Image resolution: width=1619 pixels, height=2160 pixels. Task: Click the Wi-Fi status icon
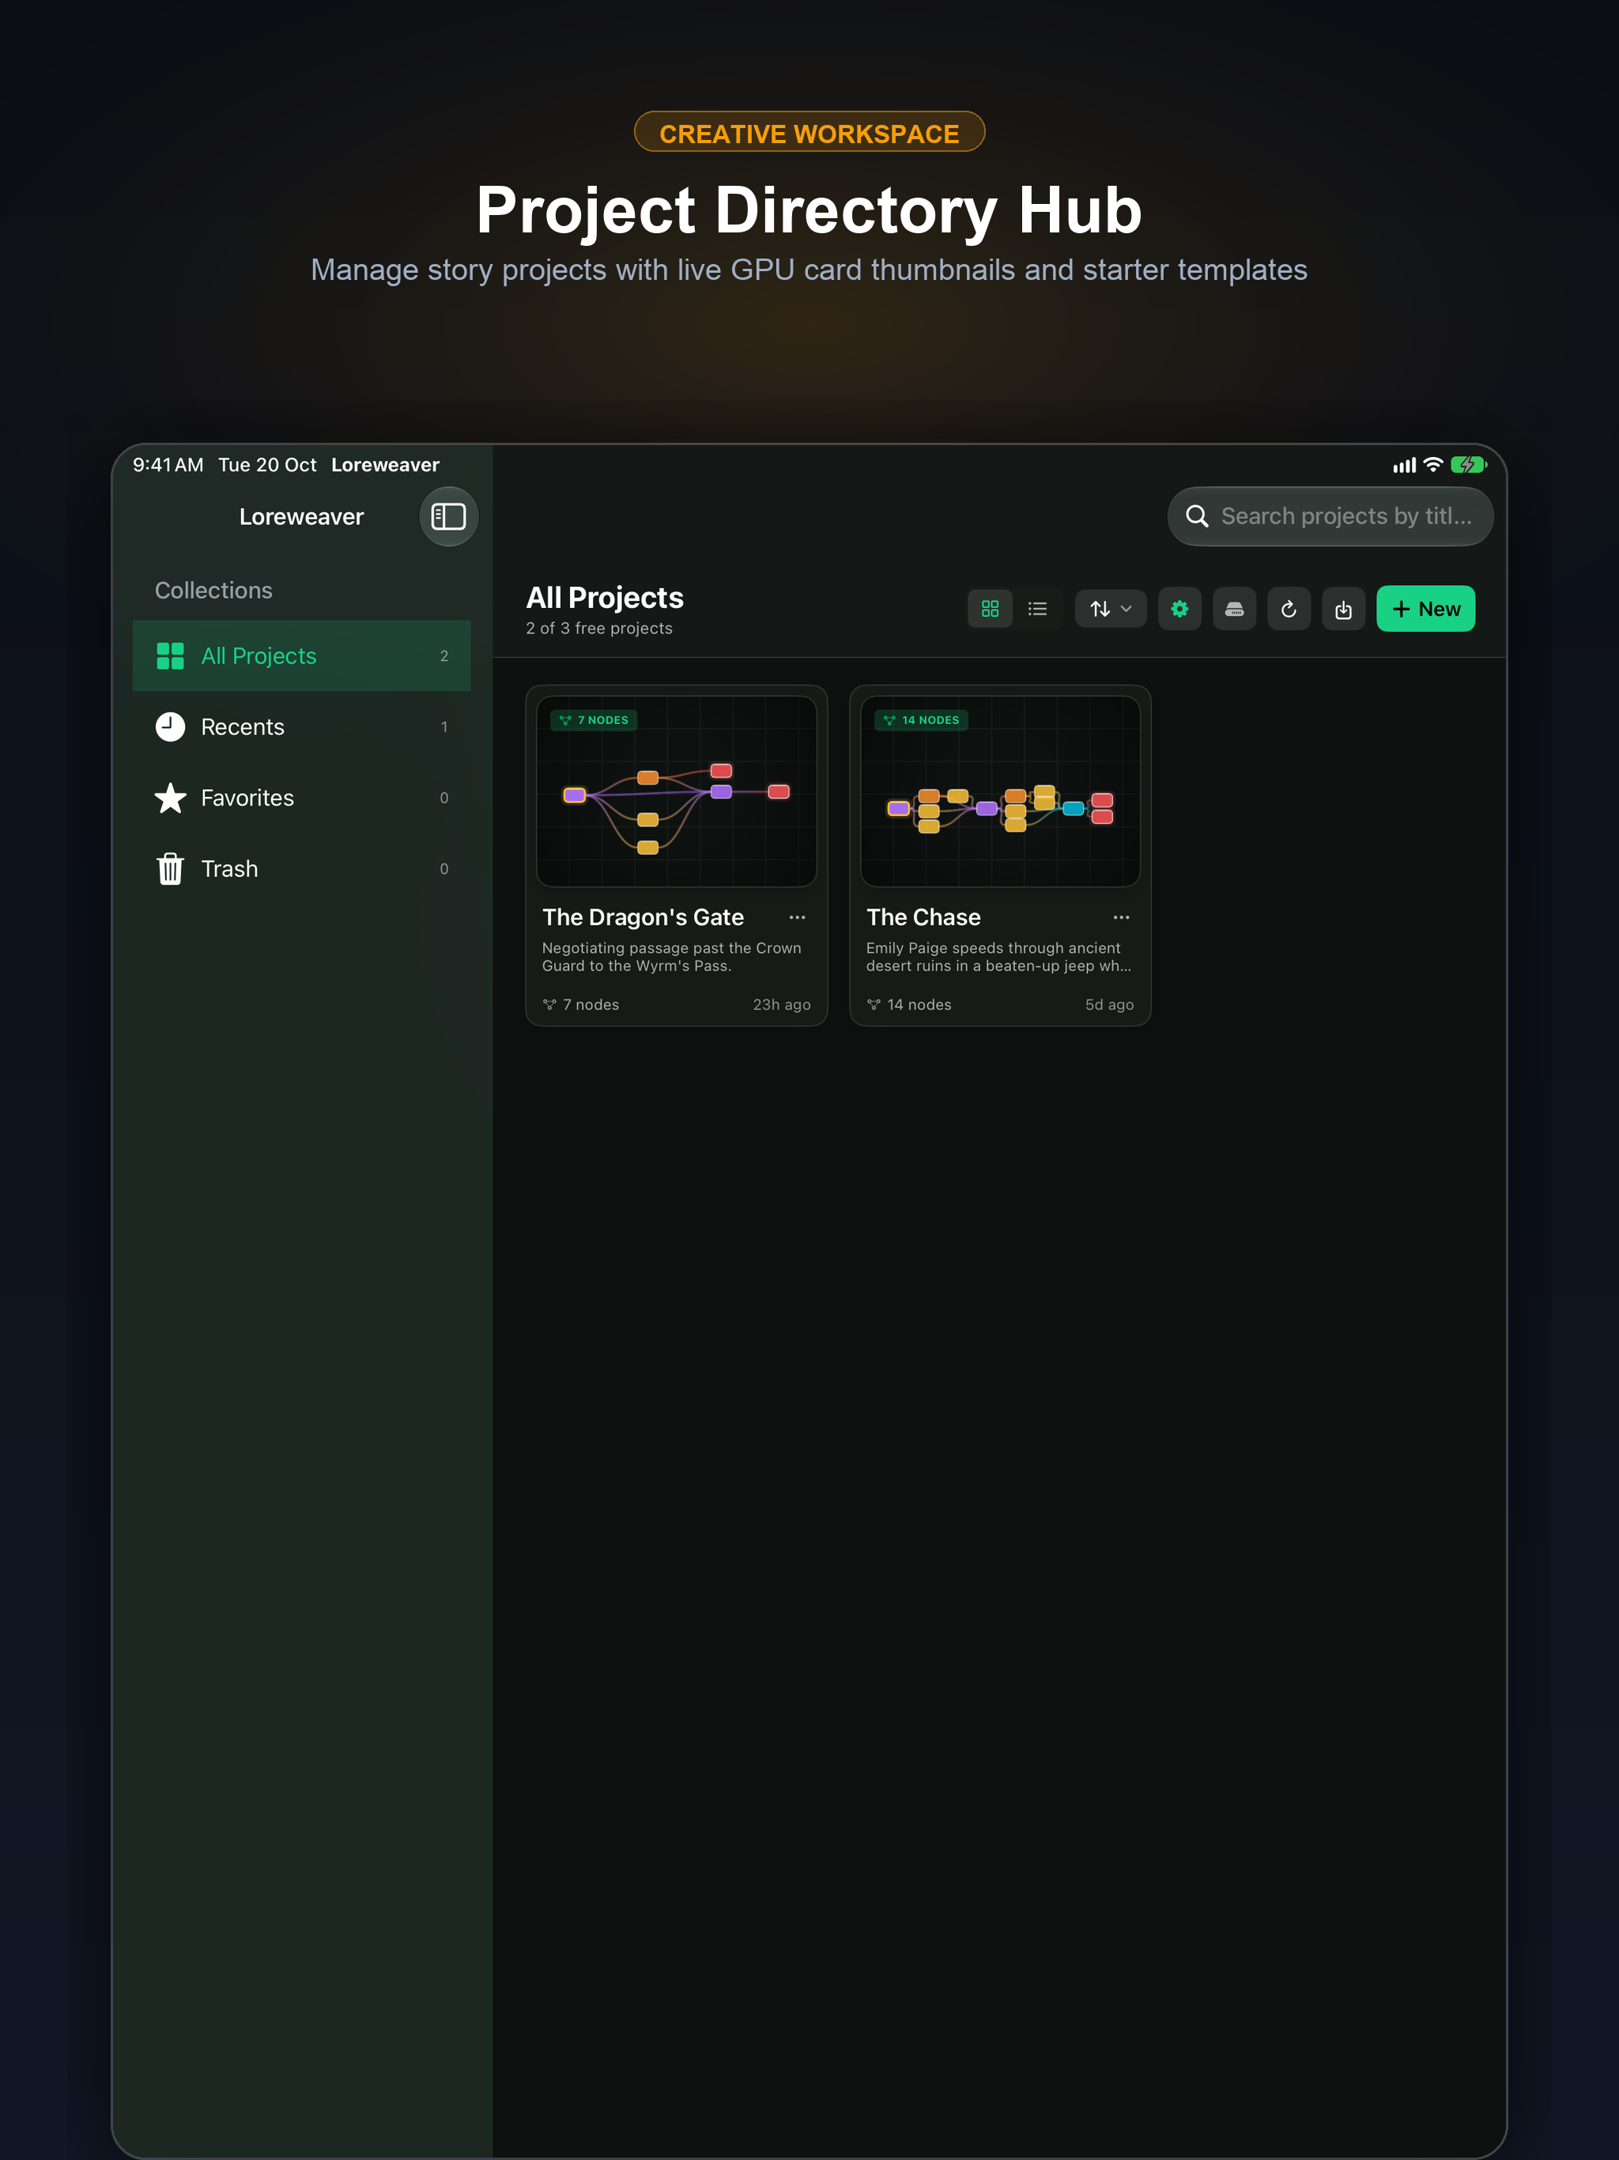1432,466
